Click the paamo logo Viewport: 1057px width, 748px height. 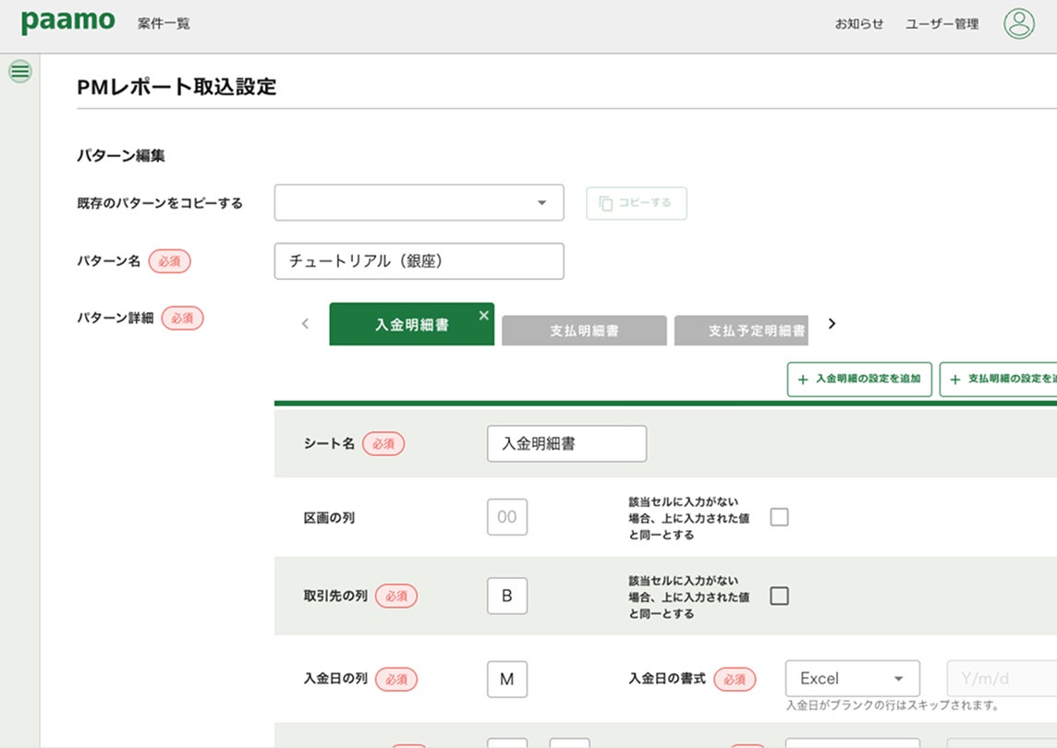click(67, 22)
